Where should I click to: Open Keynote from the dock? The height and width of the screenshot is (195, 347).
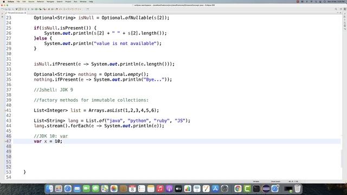point(197,188)
